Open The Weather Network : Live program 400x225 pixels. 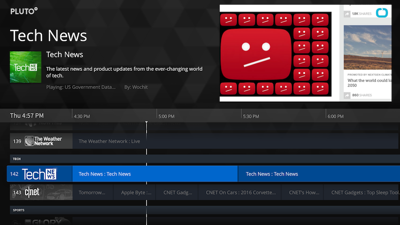109,141
